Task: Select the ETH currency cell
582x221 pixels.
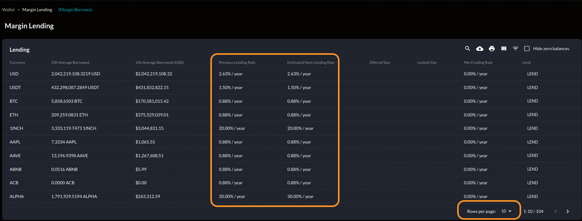Action: point(14,115)
